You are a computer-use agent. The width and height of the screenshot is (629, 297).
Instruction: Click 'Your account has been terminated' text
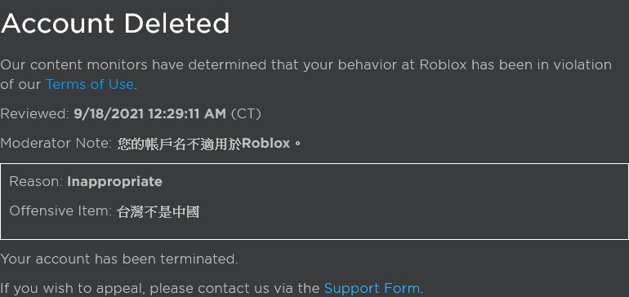click(119, 259)
